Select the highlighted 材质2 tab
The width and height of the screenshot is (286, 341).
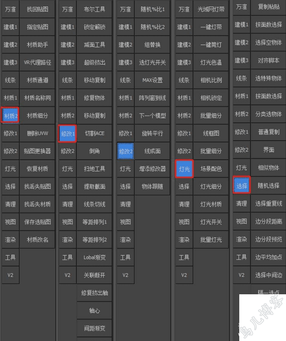tap(10, 115)
